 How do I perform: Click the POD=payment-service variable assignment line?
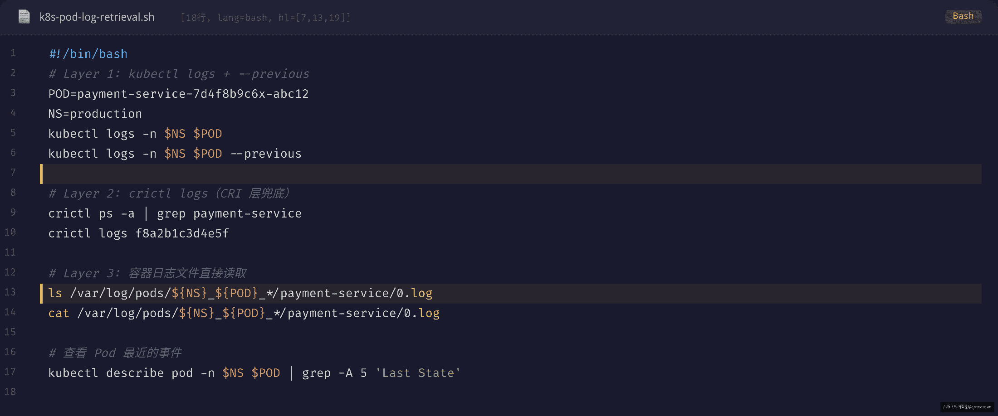tap(178, 94)
